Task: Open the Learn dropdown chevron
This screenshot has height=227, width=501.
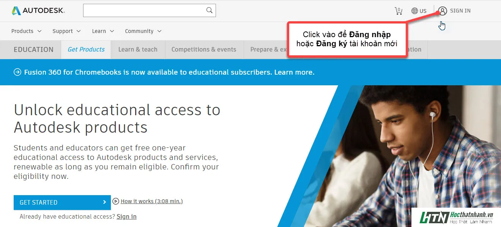Action: (x=112, y=31)
